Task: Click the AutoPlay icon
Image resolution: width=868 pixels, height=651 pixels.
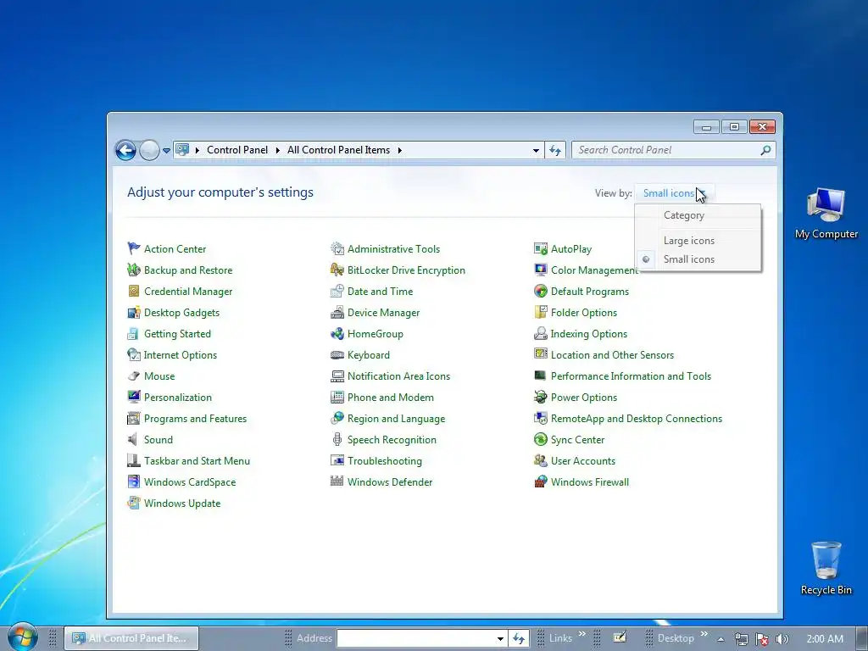Action: point(540,248)
